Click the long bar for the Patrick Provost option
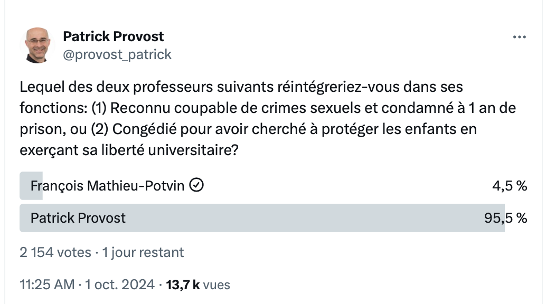 pos(262,218)
